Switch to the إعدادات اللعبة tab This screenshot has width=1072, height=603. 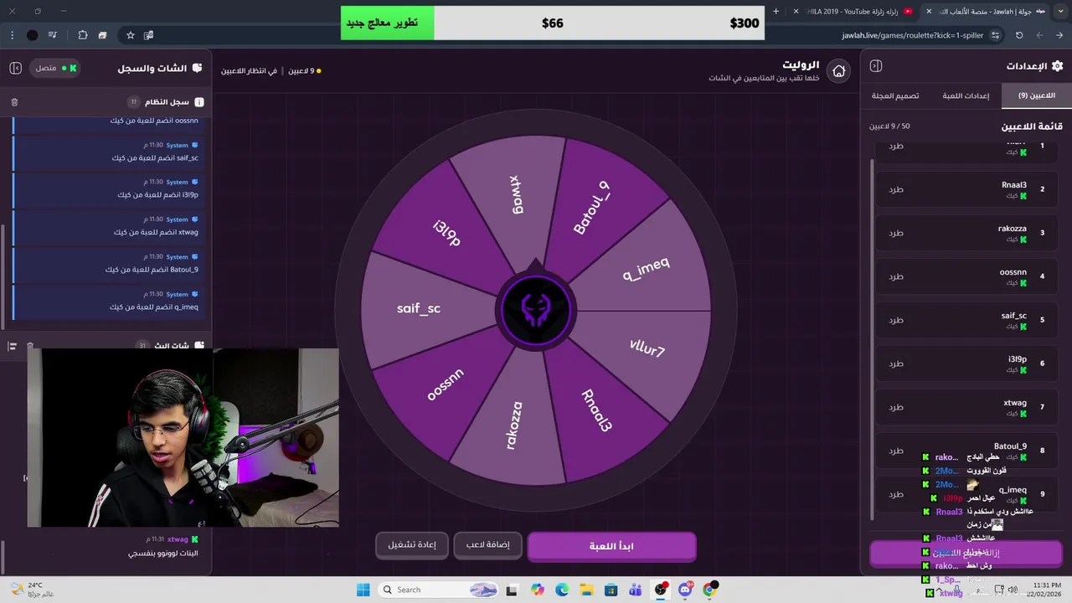[x=966, y=95]
